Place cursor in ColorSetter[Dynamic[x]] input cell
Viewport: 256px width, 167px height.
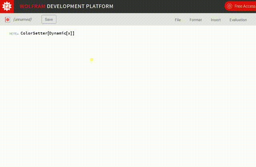point(47,33)
